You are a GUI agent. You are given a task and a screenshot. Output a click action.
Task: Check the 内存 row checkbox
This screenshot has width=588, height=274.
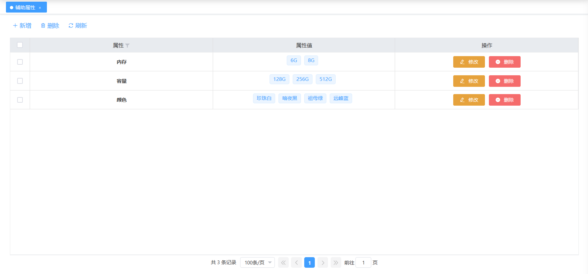(20, 62)
